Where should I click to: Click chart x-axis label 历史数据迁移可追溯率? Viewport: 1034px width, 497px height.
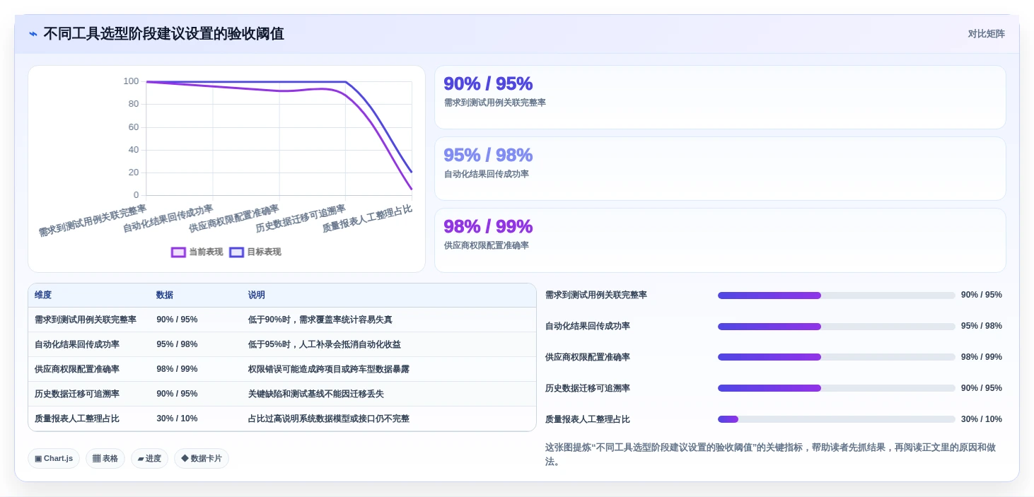pyautogui.click(x=301, y=218)
